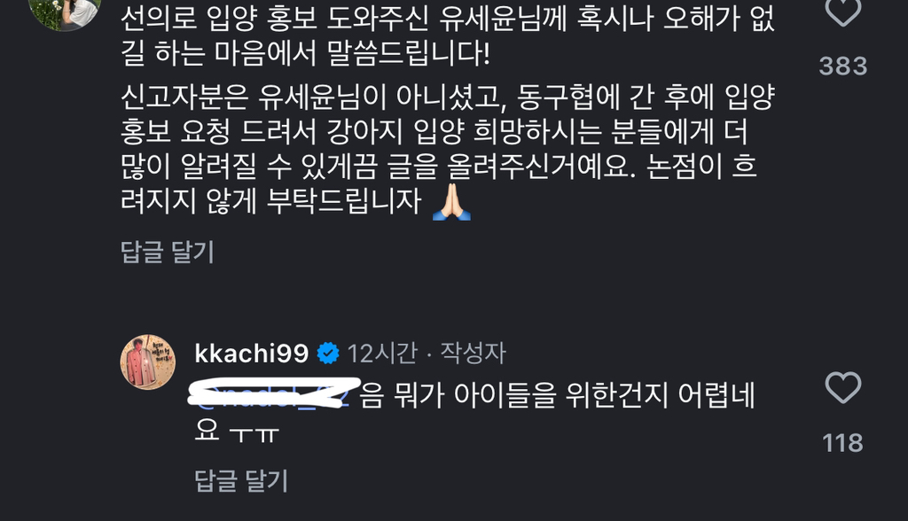Click the ㅜㅠ text in the reply
This screenshot has height=521, width=908.
[x=254, y=432]
